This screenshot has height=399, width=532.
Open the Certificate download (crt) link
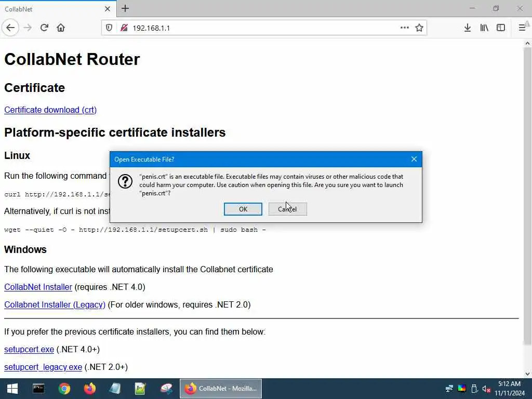50,110
